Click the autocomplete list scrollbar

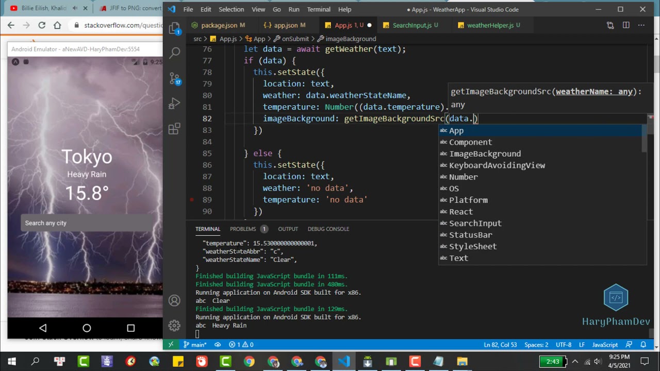(x=644, y=138)
